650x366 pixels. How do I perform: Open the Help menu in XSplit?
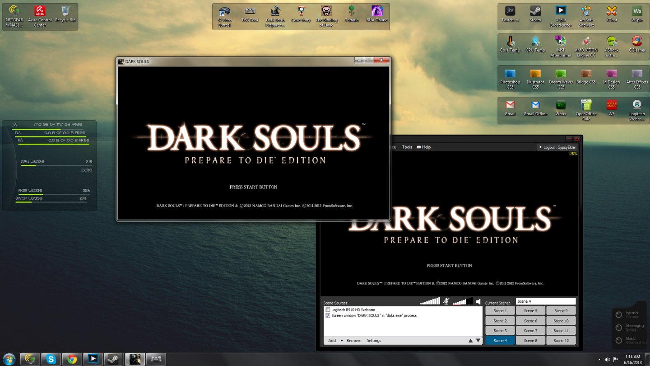coord(423,147)
